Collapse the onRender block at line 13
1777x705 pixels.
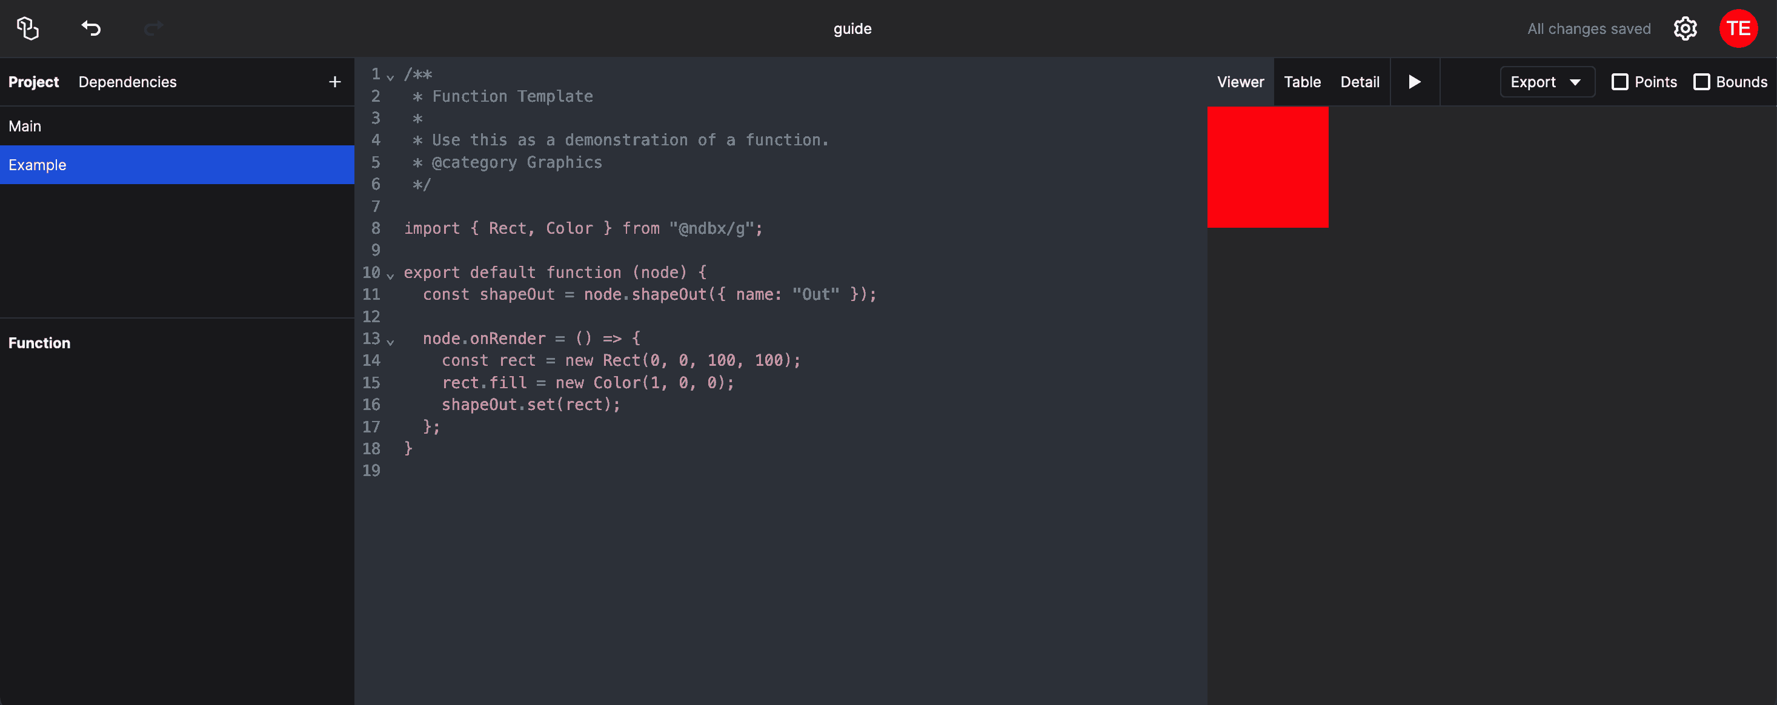coord(390,342)
